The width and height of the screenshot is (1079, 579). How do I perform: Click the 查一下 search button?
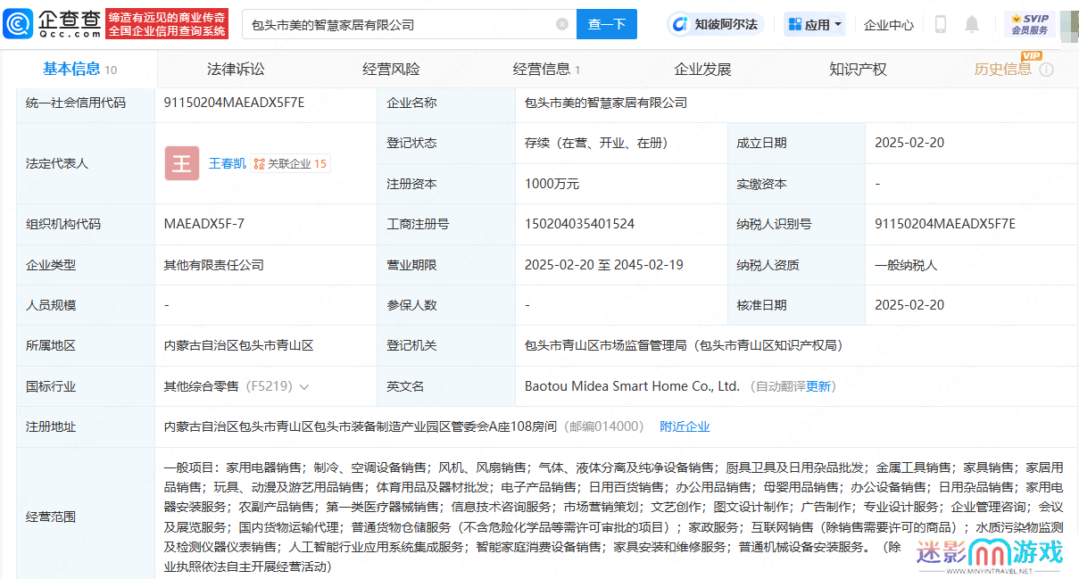[607, 24]
